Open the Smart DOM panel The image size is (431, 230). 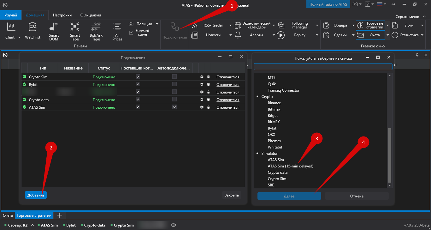pyautogui.click(x=54, y=31)
